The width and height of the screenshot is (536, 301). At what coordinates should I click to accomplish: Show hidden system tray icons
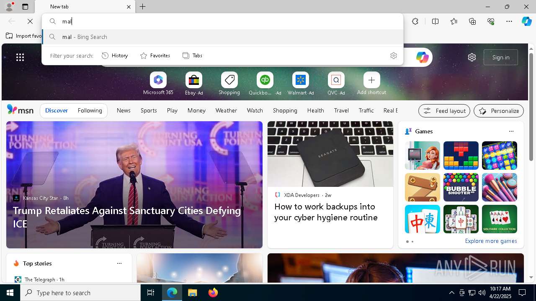[x=451, y=293]
